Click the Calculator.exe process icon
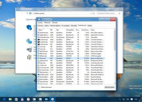Image resolution: width=142 pixels, height=102 pixels. point(39,37)
